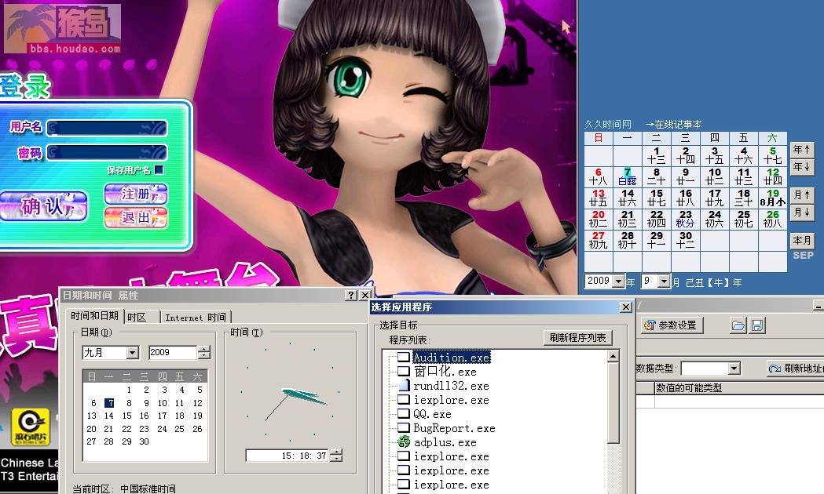Viewport: 824px width, 494px height.
Task: Click program list scrollbar up arrow
Action: pos(613,356)
